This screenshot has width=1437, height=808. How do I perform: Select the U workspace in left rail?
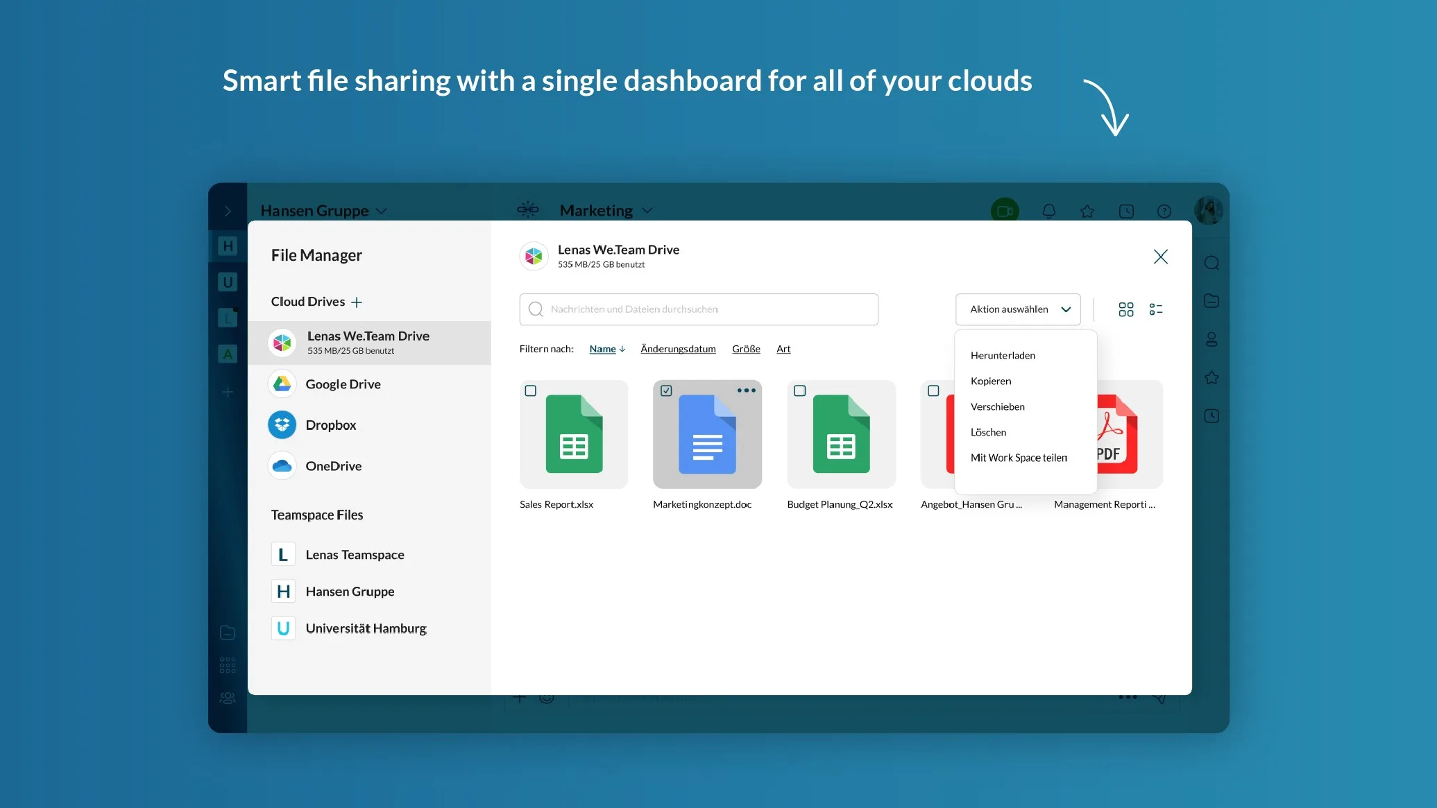[x=228, y=282]
